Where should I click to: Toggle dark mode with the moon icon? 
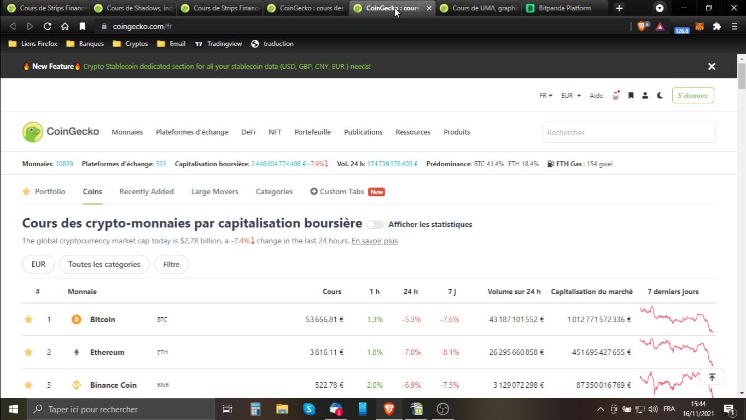(660, 95)
